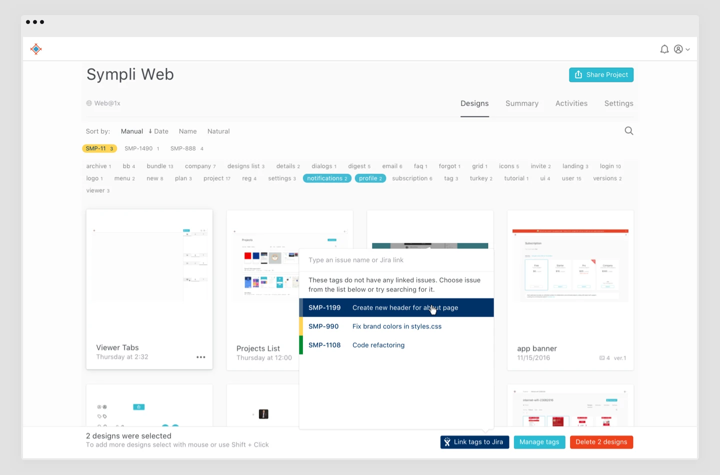
Task: Open the user account menu
Action: click(x=681, y=49)
